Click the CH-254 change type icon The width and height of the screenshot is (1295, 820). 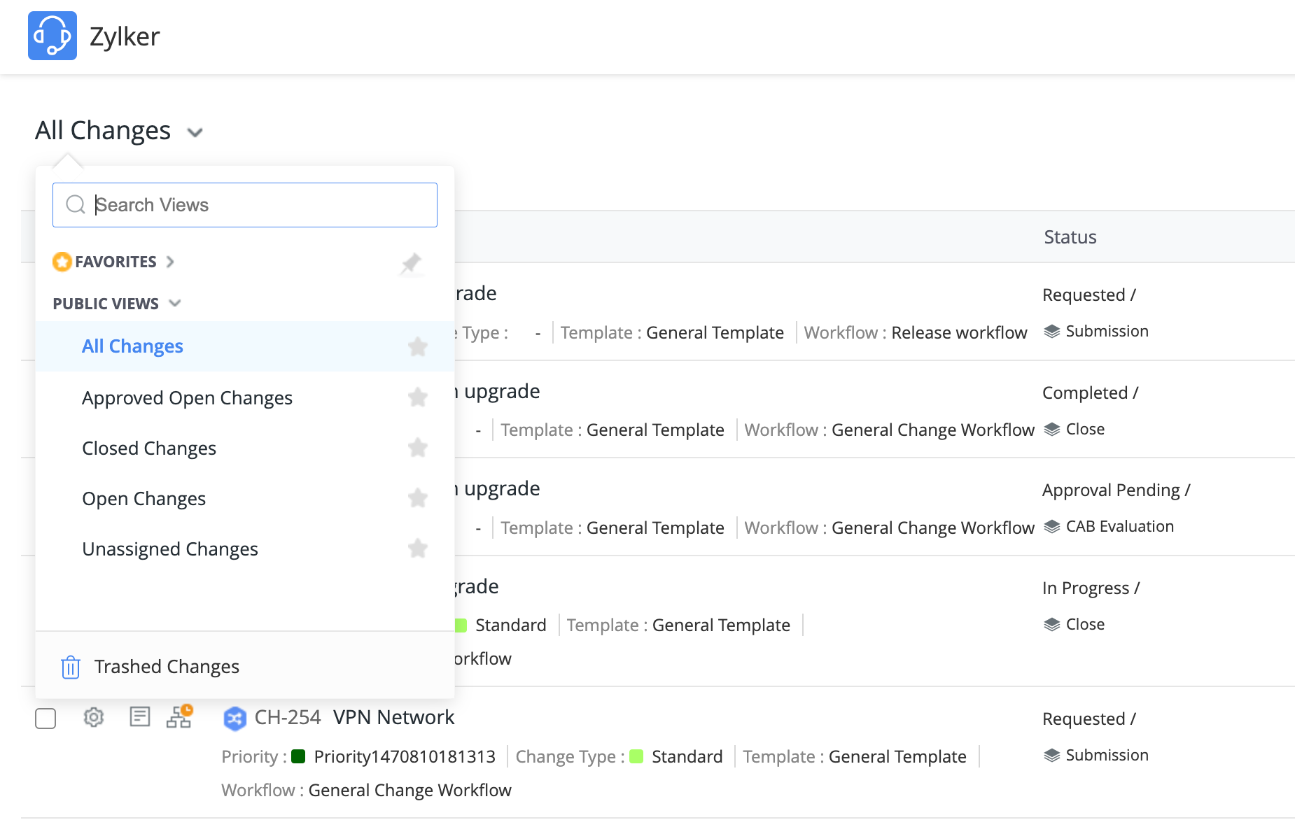point(234,718)
